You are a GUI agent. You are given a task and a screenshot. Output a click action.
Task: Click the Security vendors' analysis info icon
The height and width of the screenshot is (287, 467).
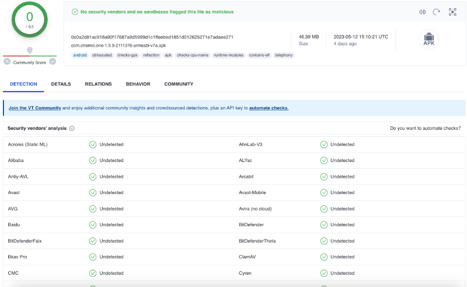click(72, 128)
